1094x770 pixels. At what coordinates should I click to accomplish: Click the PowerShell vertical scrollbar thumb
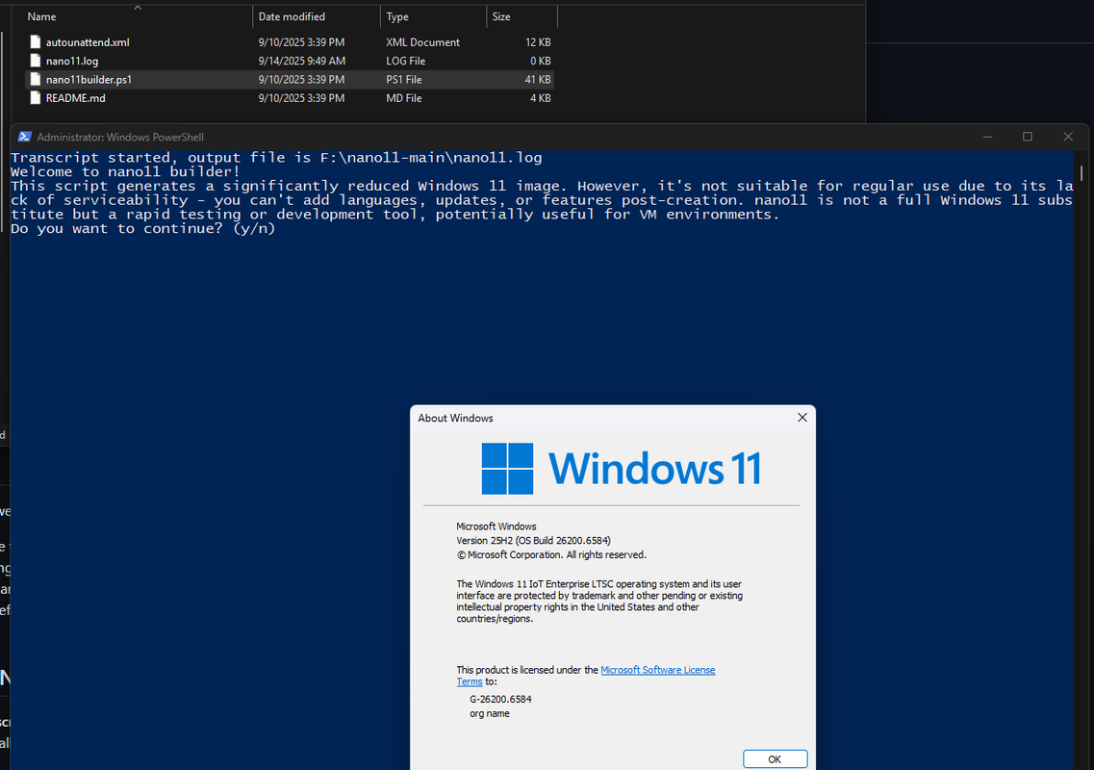(1081, 171)
